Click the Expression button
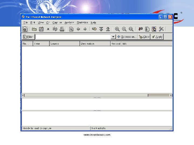Image resolution: width=194 pixels, height=145 pixels. tap(127, 37)
